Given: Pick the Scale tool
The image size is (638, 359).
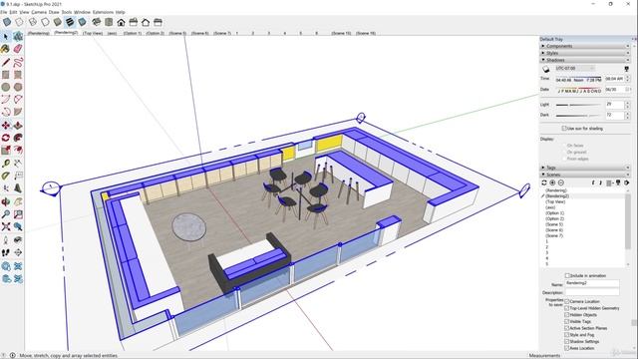Looking at the screenshot, I should point(6,151).
